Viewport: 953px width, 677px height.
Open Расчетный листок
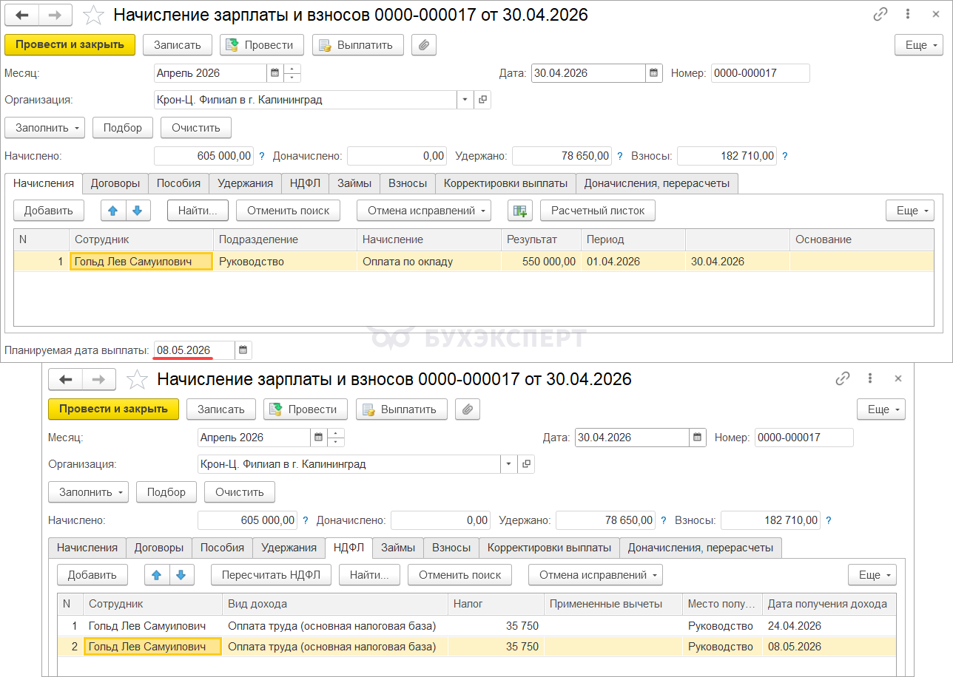click(x=598, y=211)
